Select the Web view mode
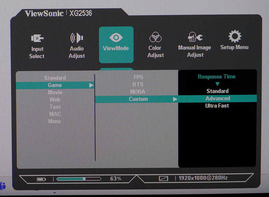This screenshot has width=269, height=197. (x=55, y=100)
